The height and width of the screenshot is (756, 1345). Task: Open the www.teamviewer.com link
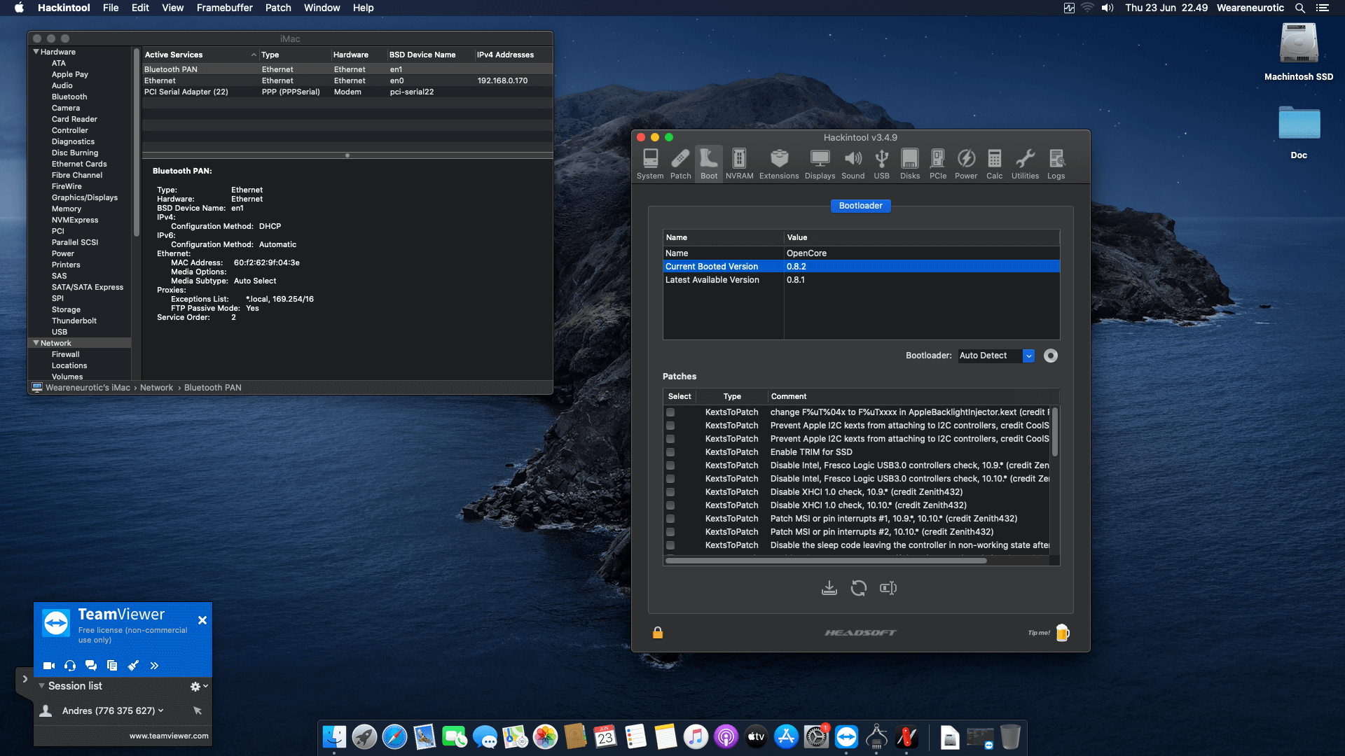click(169, 736)
